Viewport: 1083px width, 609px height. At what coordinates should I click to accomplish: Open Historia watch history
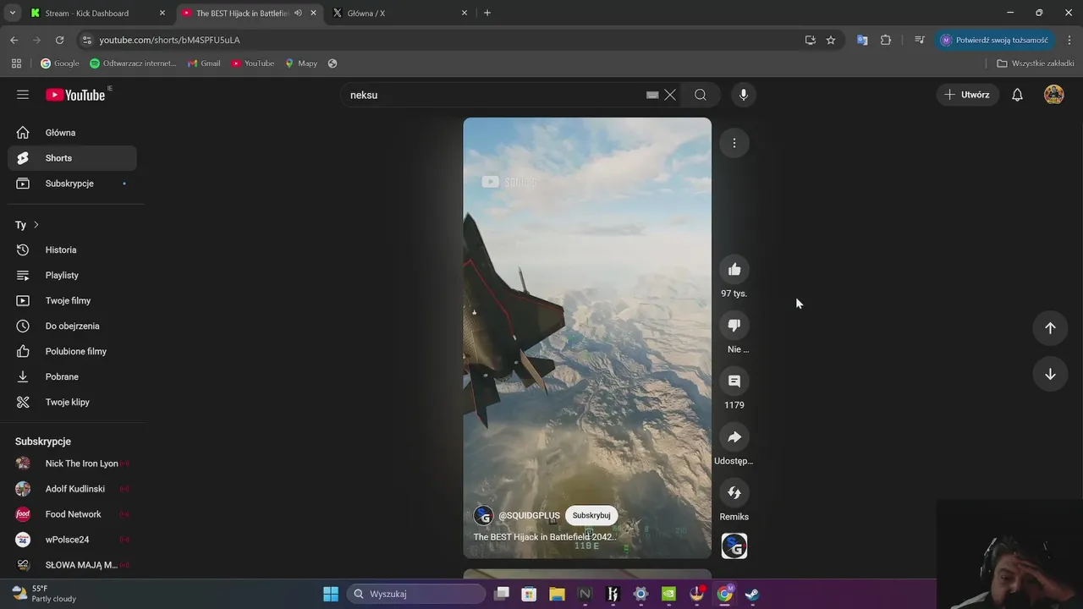point(72,250)
